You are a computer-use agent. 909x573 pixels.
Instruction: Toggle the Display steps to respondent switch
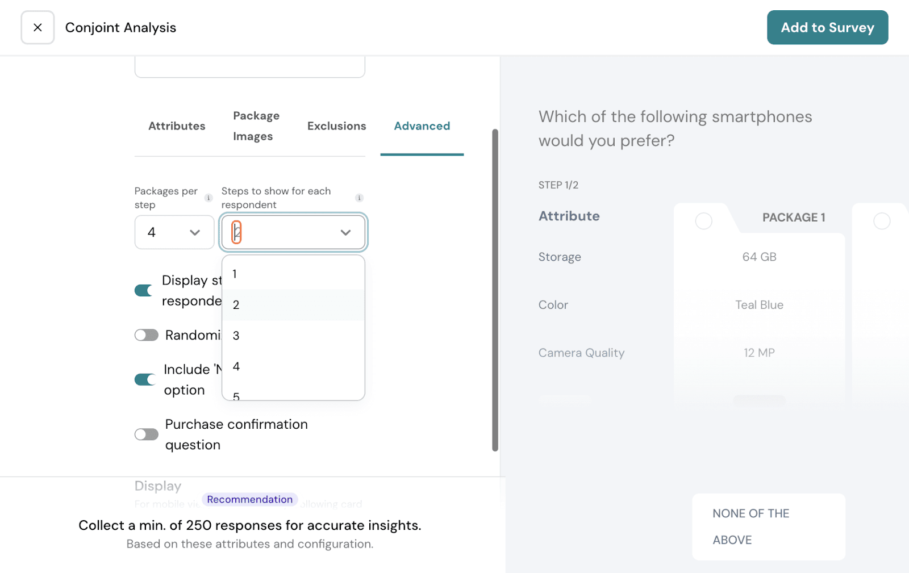click(144, 291)
